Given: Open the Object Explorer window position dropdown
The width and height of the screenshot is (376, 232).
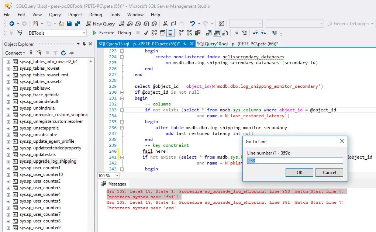Looking at the screenshot, I should 78,44.
